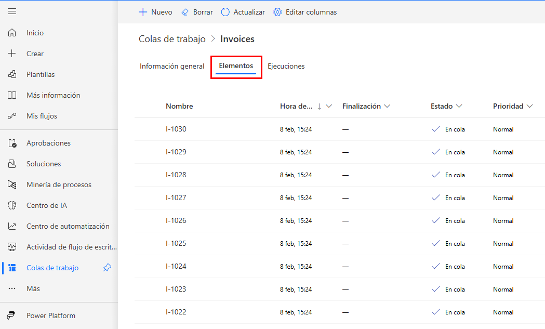
Task: Click the En cola status of I-1029
Action: [x=455, y=152]
